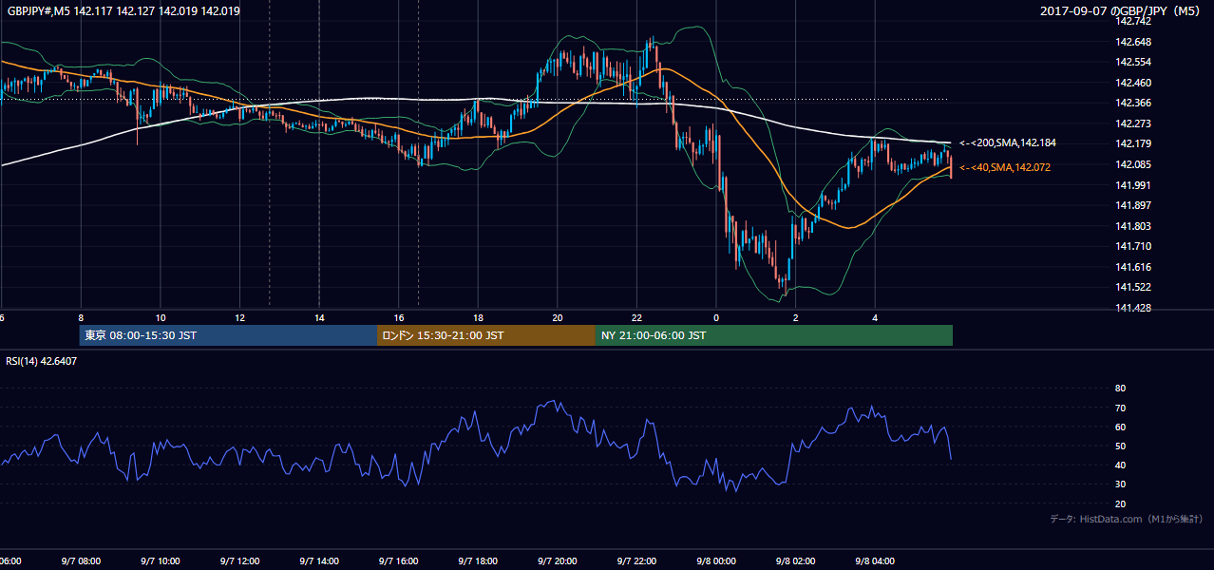Click hour label 16 under price chart

click(398, 317)
